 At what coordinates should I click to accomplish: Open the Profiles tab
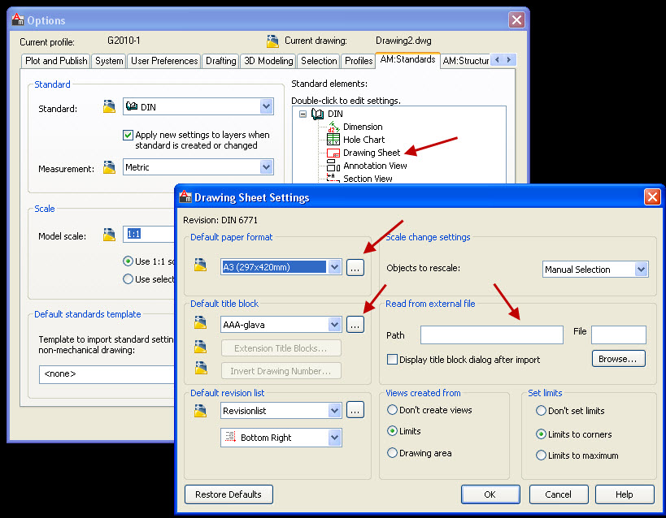(359, 61)
